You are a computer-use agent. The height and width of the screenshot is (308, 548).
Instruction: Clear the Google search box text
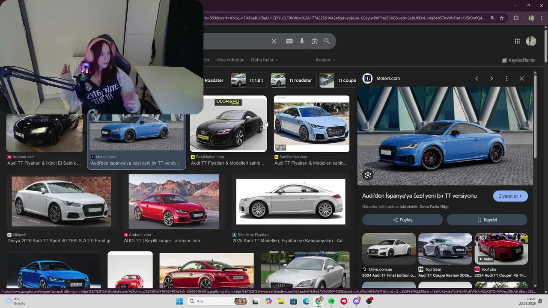tap(274, 41)
